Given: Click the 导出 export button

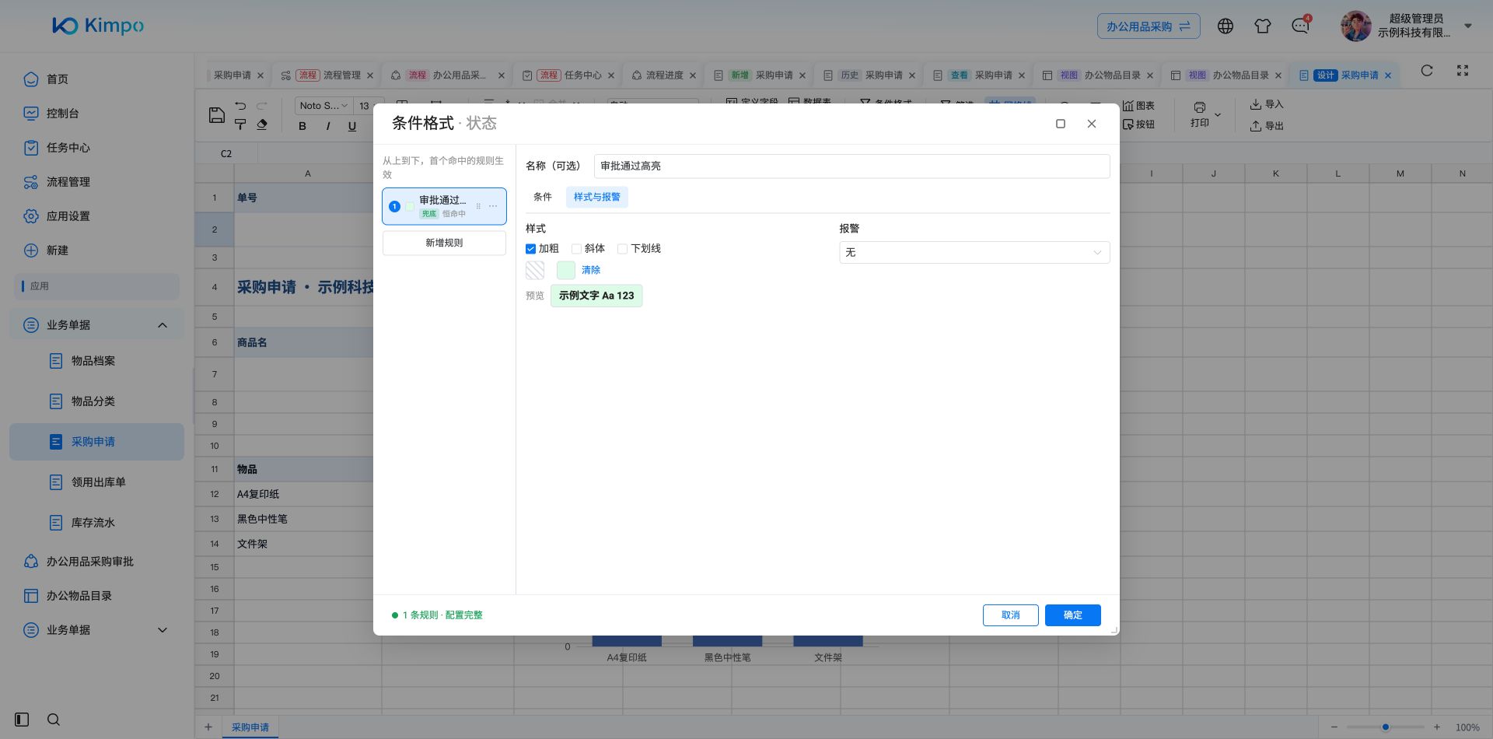Looking at the screenshot, I should (x=1267, y=126).
